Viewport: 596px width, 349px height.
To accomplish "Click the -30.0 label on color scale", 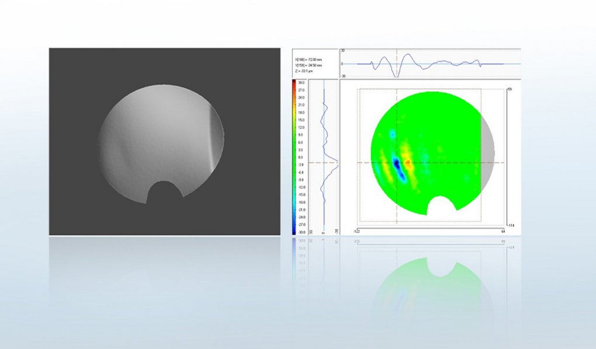I will coord(301,232).
